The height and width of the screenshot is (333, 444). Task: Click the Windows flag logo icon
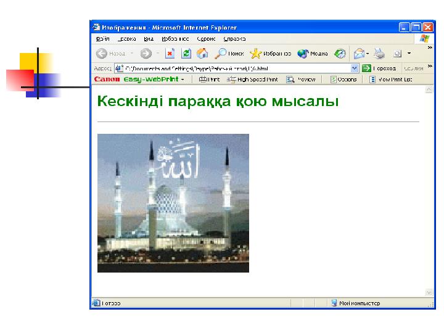pyautogui.click(x=424, y=38)
